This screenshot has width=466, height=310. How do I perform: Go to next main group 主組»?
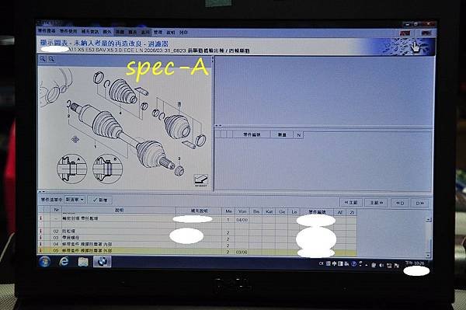pos(376,203)
